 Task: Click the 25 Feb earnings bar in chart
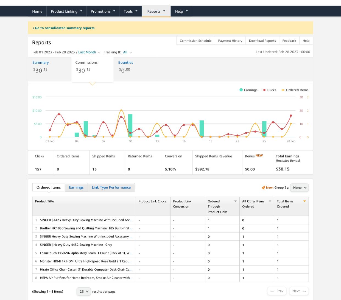pos(264,129)
